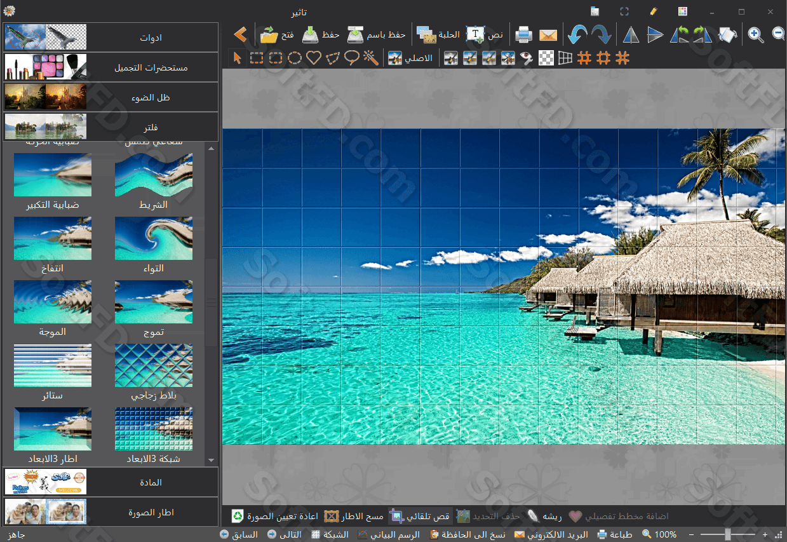Flip the image horizontally

tap(631, 34)
